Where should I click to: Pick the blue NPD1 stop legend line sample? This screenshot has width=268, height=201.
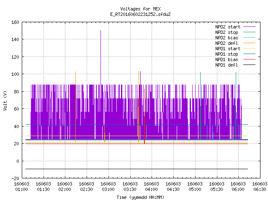point(250,54)
